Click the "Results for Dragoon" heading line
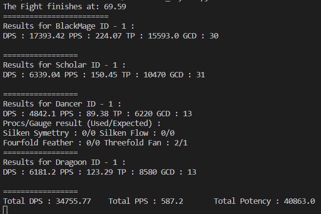The image size is (321, 214). click(64, 162)
